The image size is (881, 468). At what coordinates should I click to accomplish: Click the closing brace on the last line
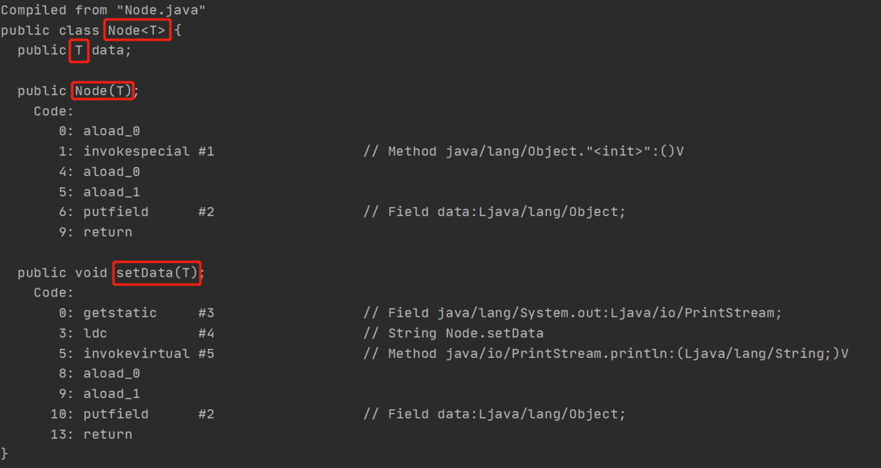(x=5, y=453)
